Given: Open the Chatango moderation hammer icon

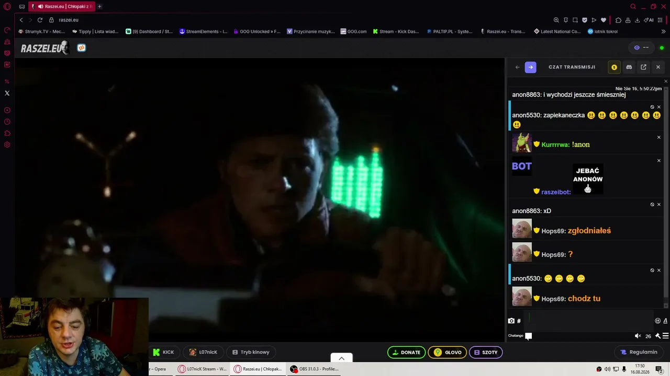Looking at the screenshot, I should (658, 336).
